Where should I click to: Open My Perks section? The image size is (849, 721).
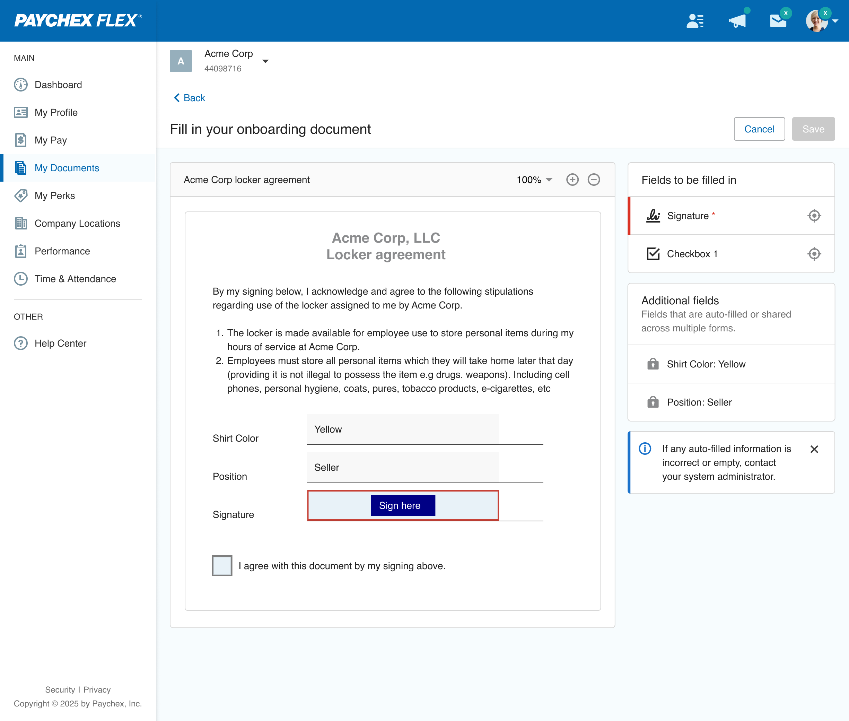tap(78, 196)
